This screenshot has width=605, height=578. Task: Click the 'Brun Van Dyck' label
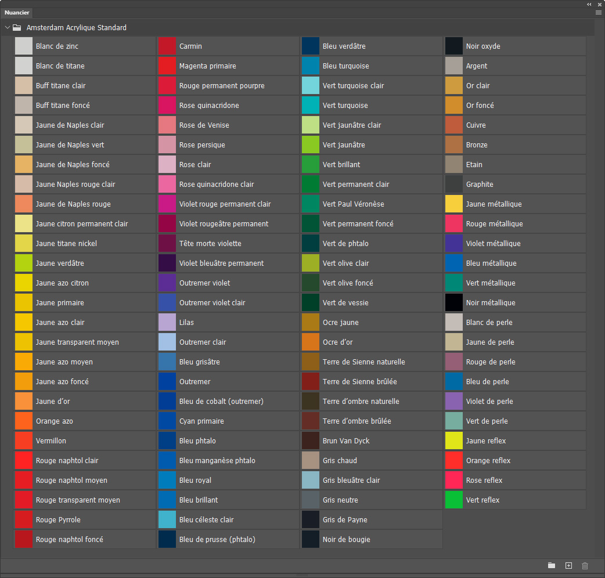click(x=346, y=440)
